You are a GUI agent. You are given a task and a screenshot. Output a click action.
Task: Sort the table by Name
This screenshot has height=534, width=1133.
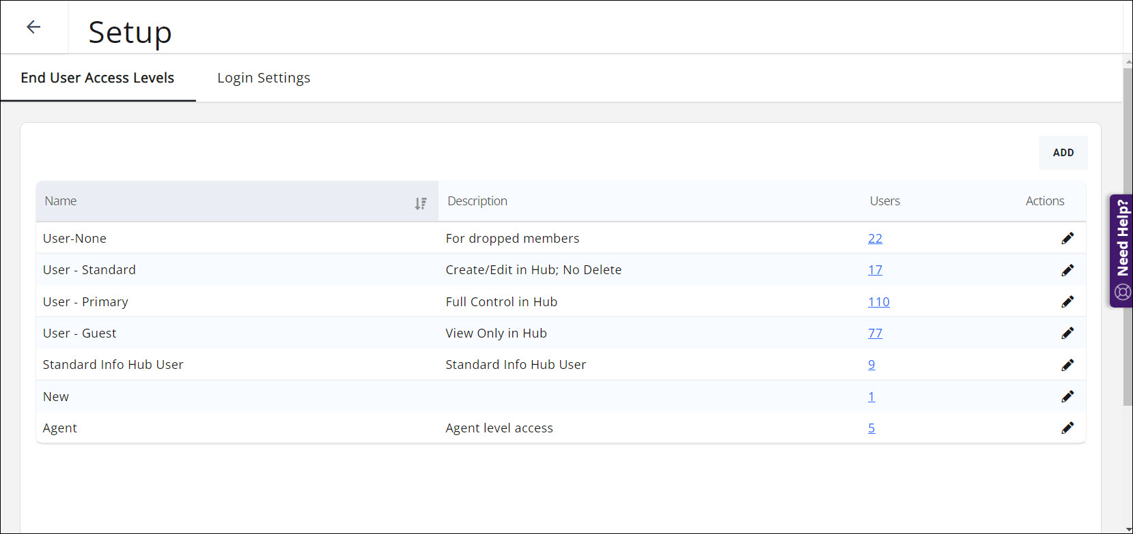click(x=421, y=202)
